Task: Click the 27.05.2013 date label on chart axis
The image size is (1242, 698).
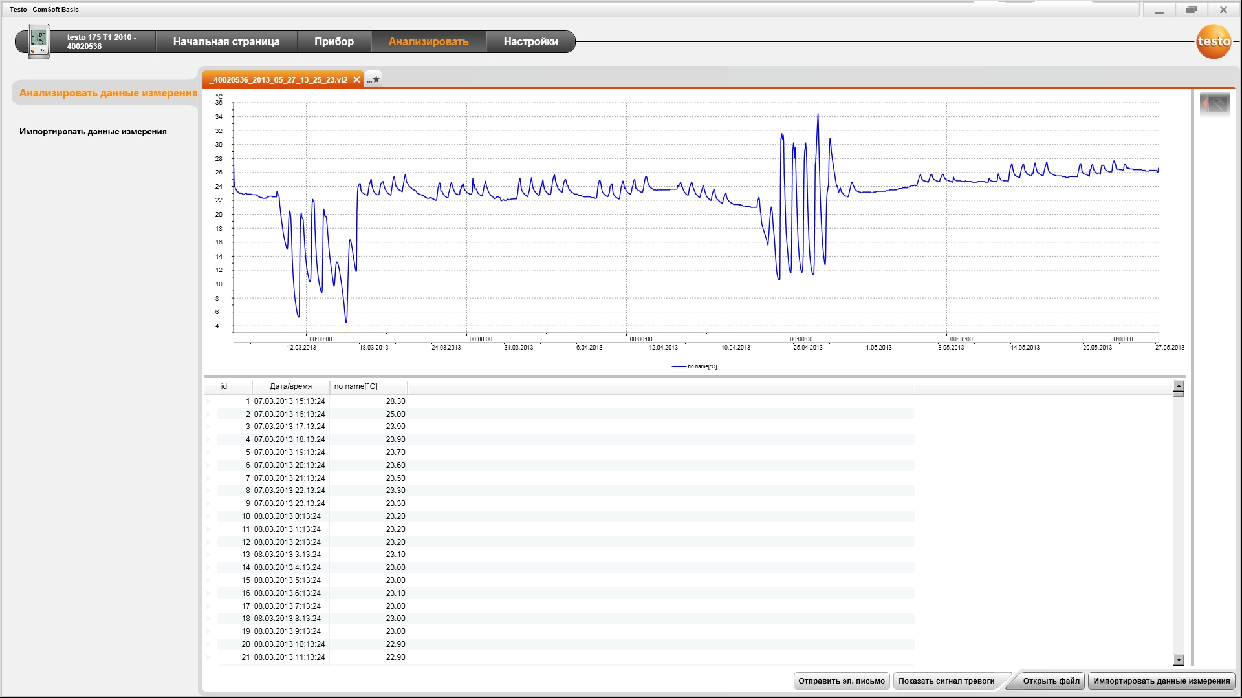Action: point(1170,348)
